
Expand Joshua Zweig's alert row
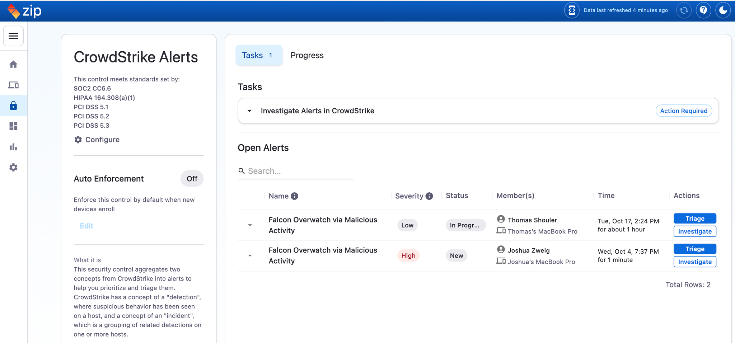(250, 256)
